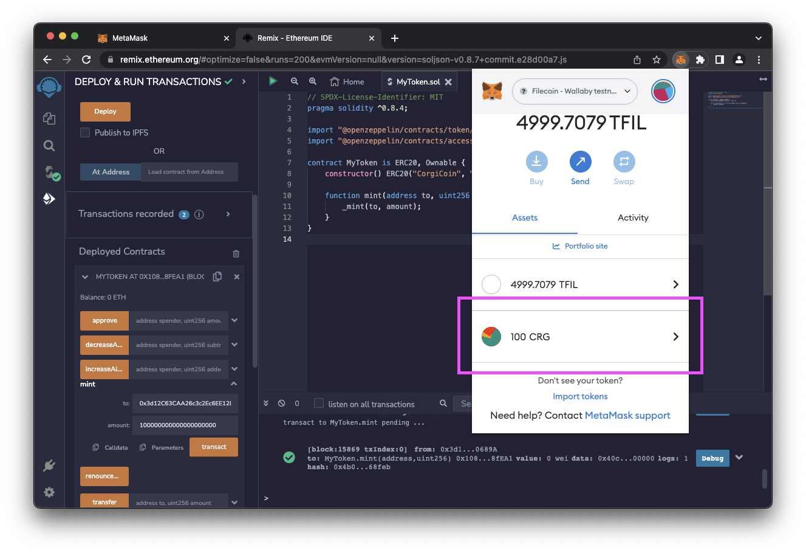Open the Plugin manager plug icon
The height and width of the screenshot is (553, 806).
[49, 465]
